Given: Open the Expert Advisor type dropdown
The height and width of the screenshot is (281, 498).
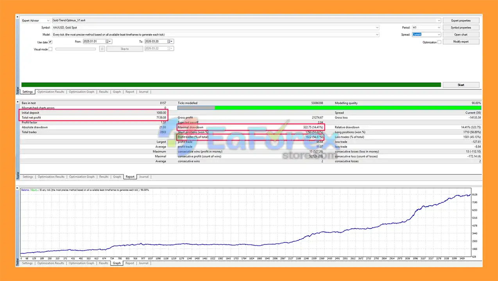Looking at the screenshot, I should coord(48,21).
